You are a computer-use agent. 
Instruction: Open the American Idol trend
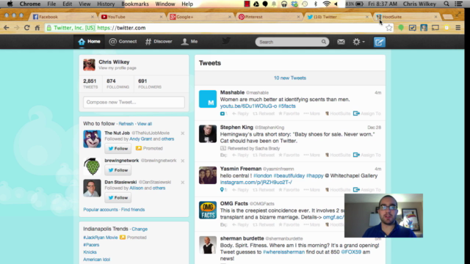point(96,260)
